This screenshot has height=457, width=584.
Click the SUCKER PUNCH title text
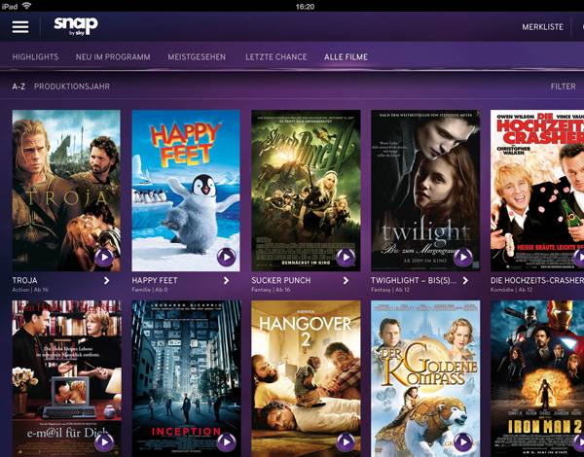pos(281,281)
